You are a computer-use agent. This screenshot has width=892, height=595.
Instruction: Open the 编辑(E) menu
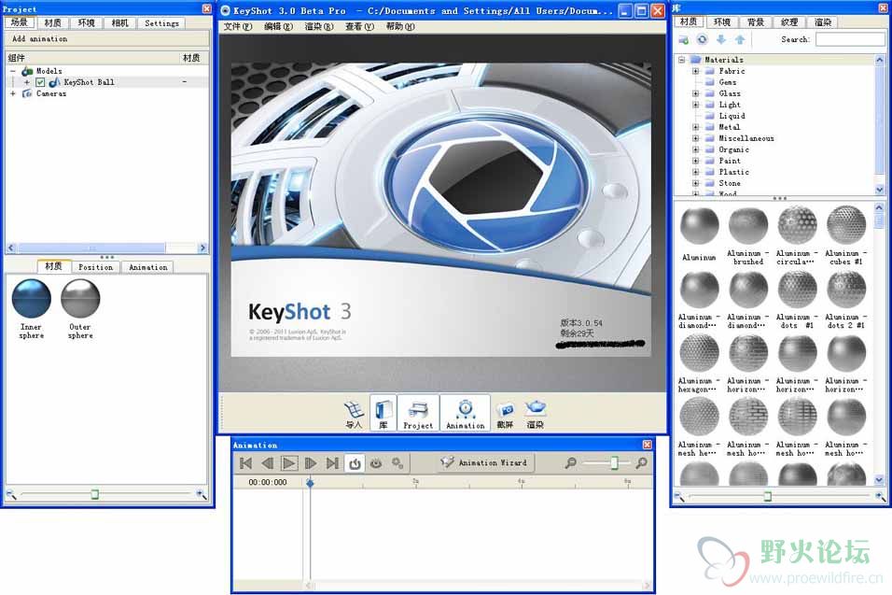[x=278, y=26]
